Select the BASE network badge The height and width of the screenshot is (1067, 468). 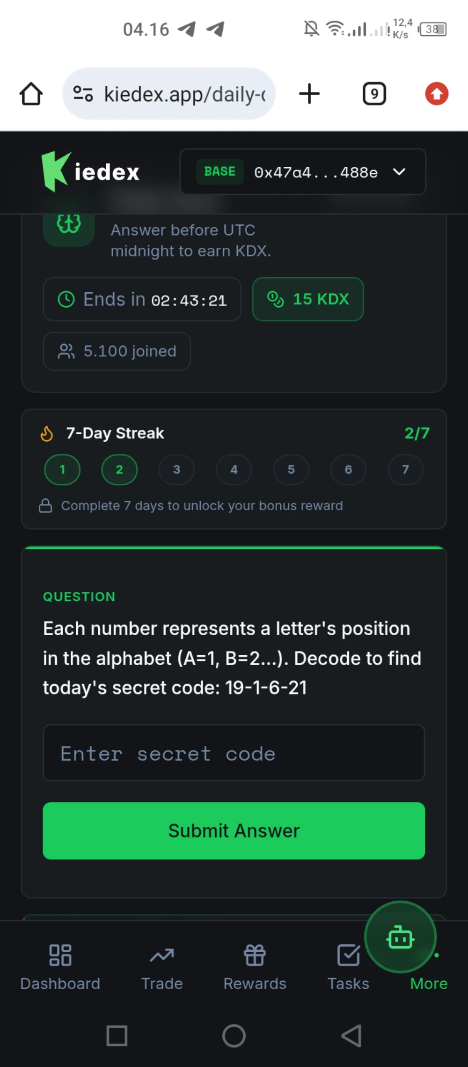click(220, 171)
